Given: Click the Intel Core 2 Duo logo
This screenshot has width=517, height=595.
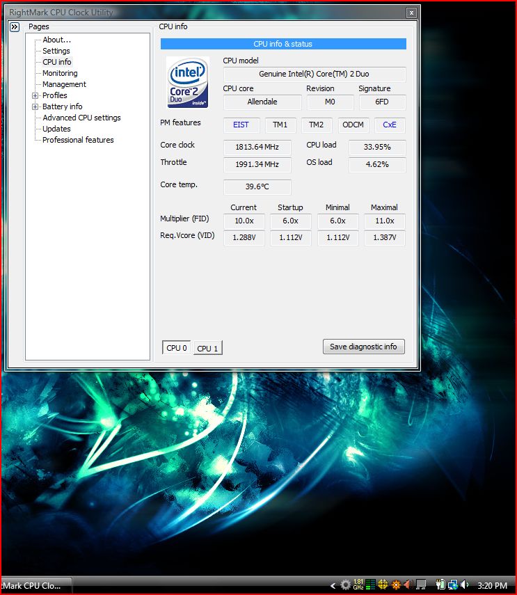Looking at the screenshot, I should coord(188,82).
